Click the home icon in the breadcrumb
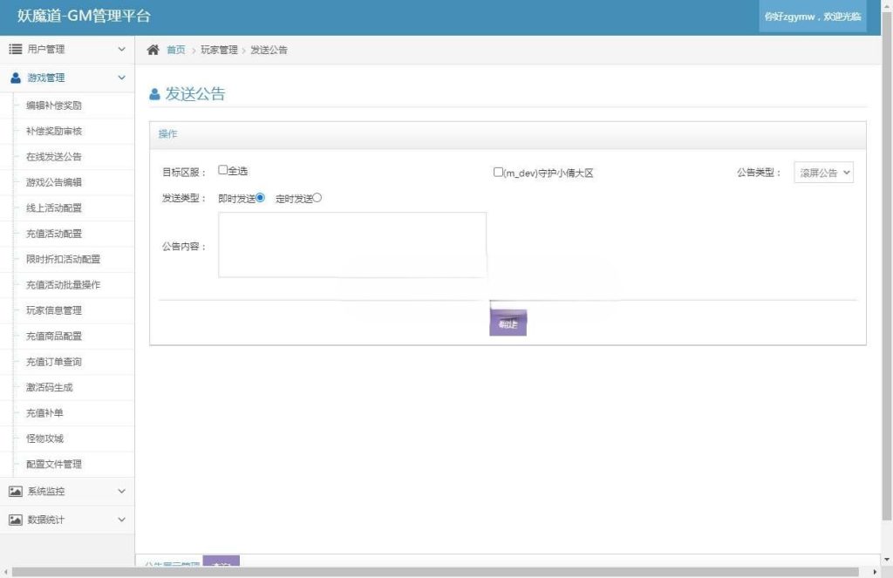This screenshot has height=578, width=893. tap(153, 50)
